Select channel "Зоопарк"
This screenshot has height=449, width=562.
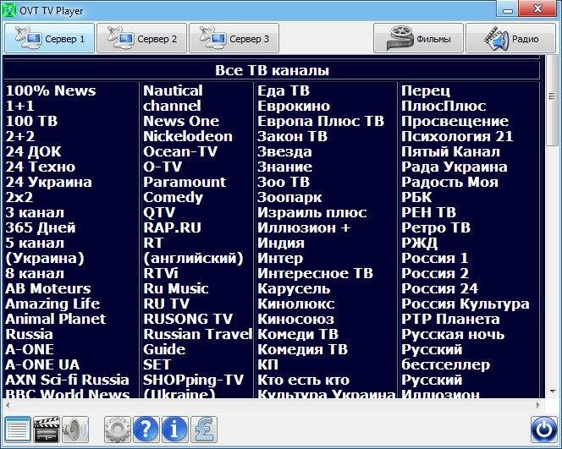click(289, 197)
